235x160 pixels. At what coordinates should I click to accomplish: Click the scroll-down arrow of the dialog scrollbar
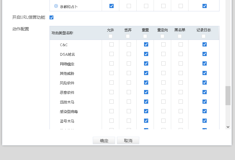click(228, 127)
